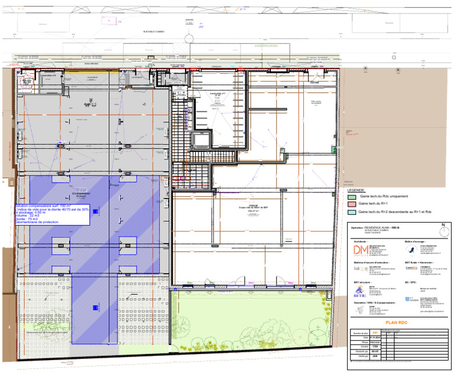Click 'Volume : 22 m3' in blue note
454x372 pixels.
(27, 216)
